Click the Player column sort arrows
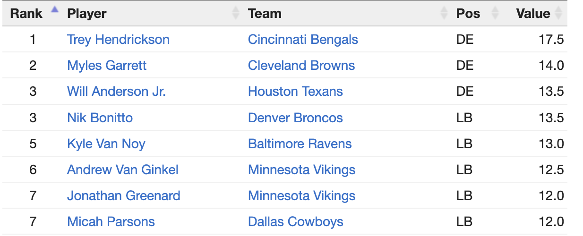 (236, 13)
